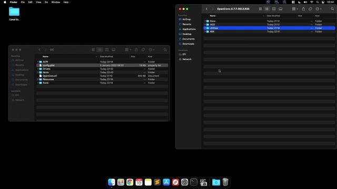Open the Go menu
The image size is (337, 189).
tap(46, 2)
